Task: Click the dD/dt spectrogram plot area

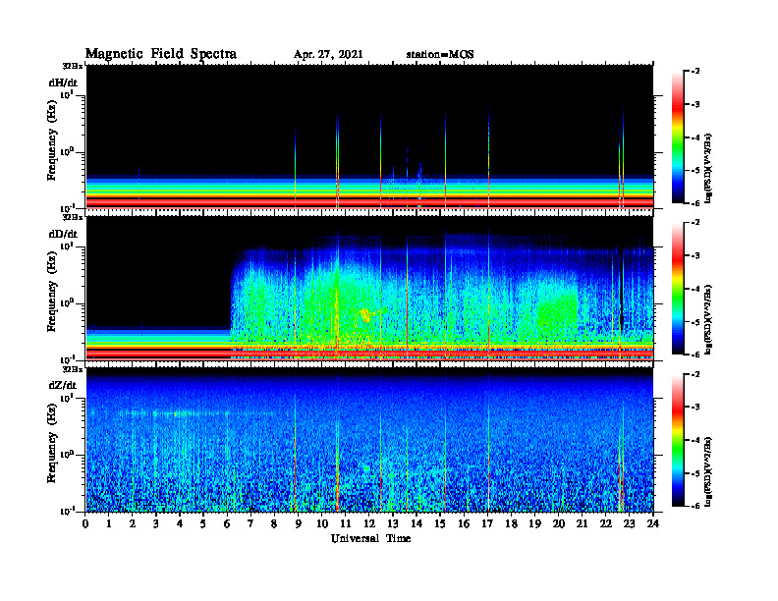Action: pyautogui.click(x=369, y=288)
